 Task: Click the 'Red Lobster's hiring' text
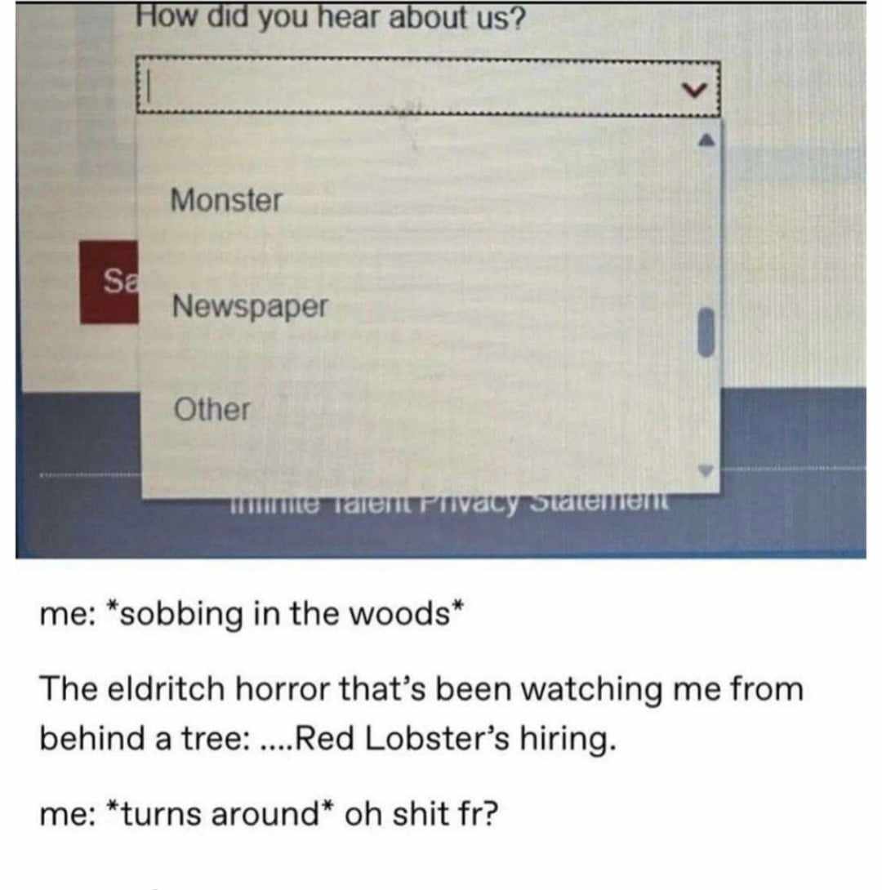[455, 738]
